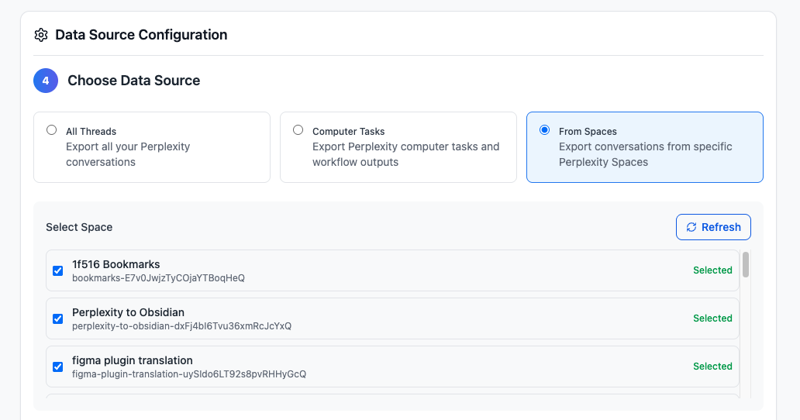Click Selected status on figma plugin translation row

(x=712, y=366)
